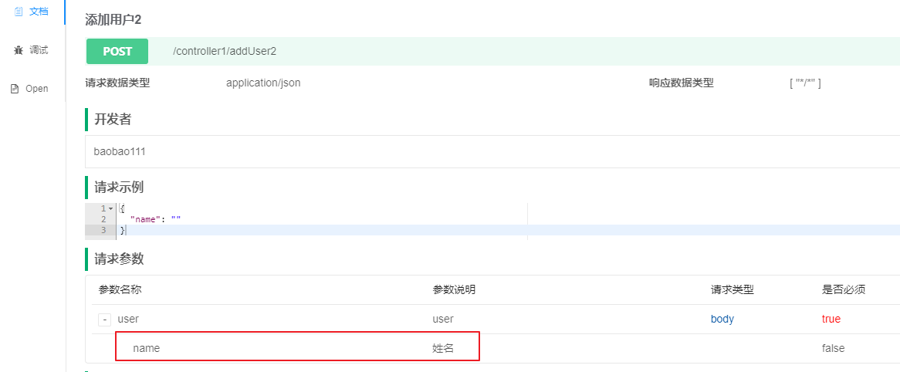Click the green POST method badge
The image size is (900, 372).
coord(117,51)
